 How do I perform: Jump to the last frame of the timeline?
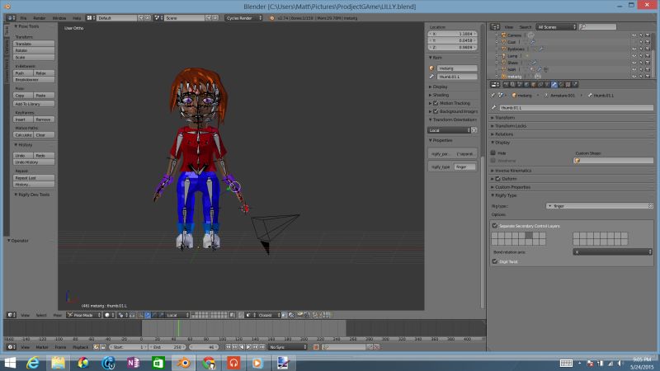click(x=262, y=347)
